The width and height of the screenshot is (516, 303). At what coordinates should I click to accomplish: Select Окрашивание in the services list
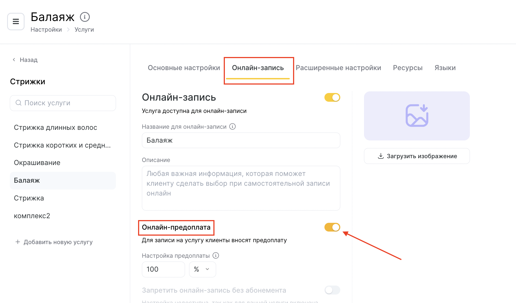(x=37, y=163)
